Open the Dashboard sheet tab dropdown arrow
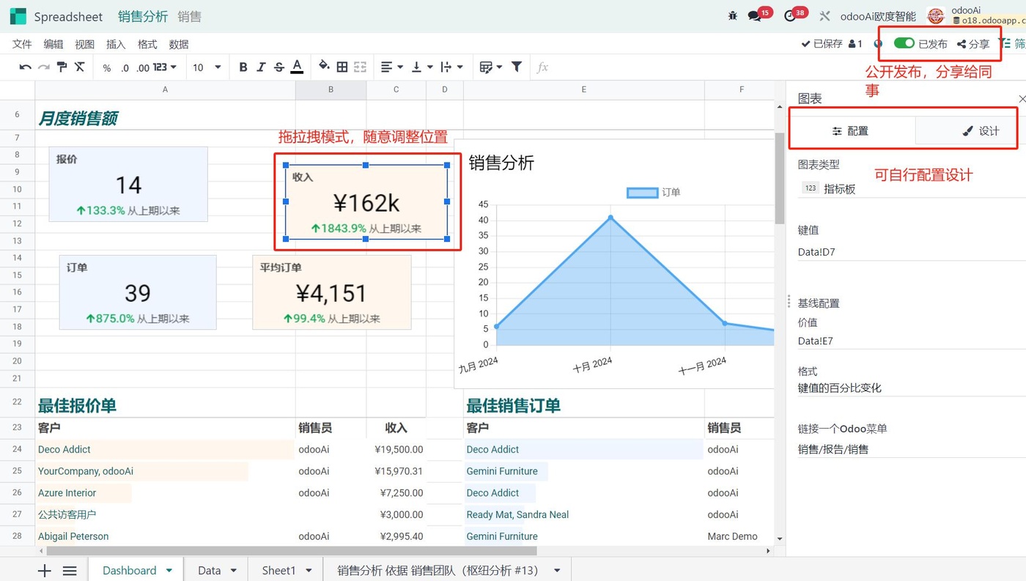Viewport: 1026px width, 581px height. (169, 570)
